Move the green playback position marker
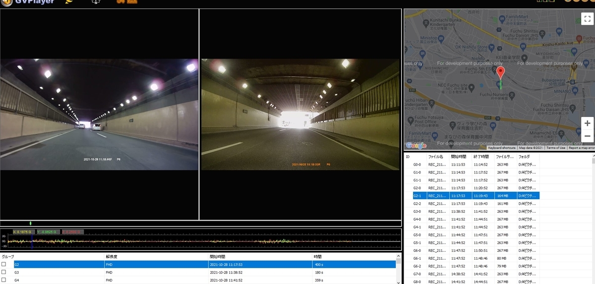Image resolution: width=595 pixels, height=284 pixels. pyautogui.click(x=30, y=224)
